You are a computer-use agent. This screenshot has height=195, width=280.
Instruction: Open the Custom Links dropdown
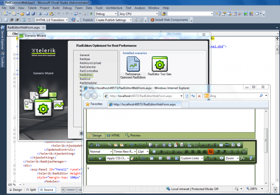click(x=192, y=158)
